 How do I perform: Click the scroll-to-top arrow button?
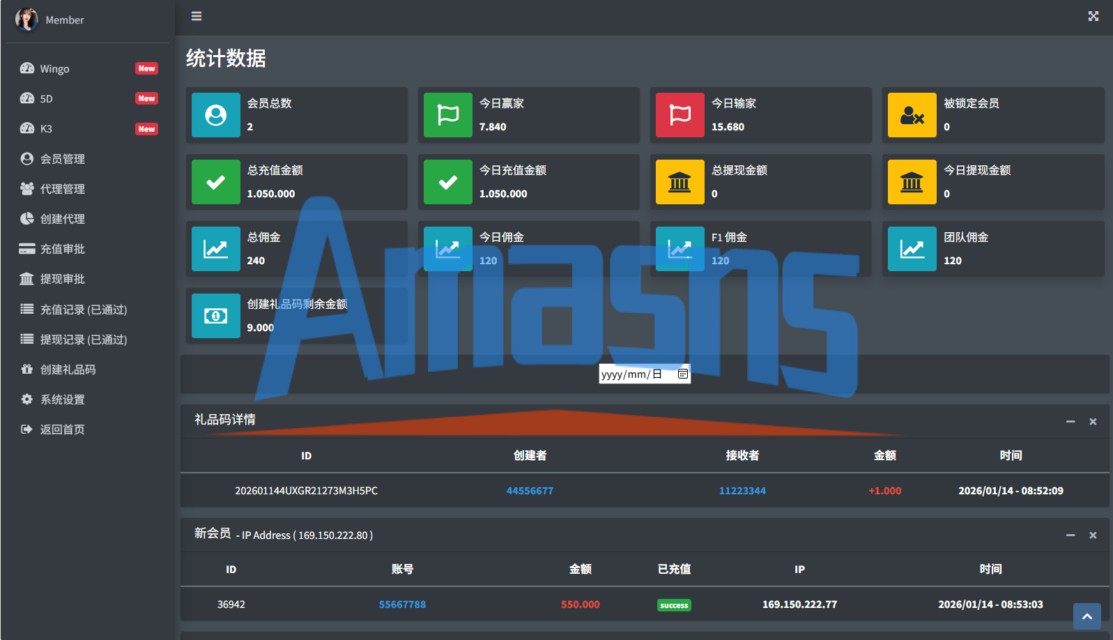[x=1087, y=616]
